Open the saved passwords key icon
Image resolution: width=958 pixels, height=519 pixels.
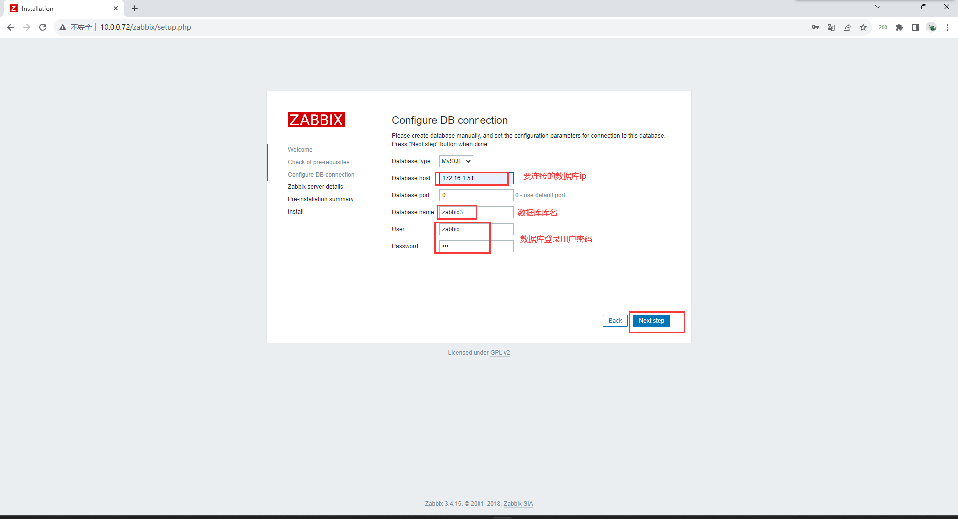tap(815, 27)
